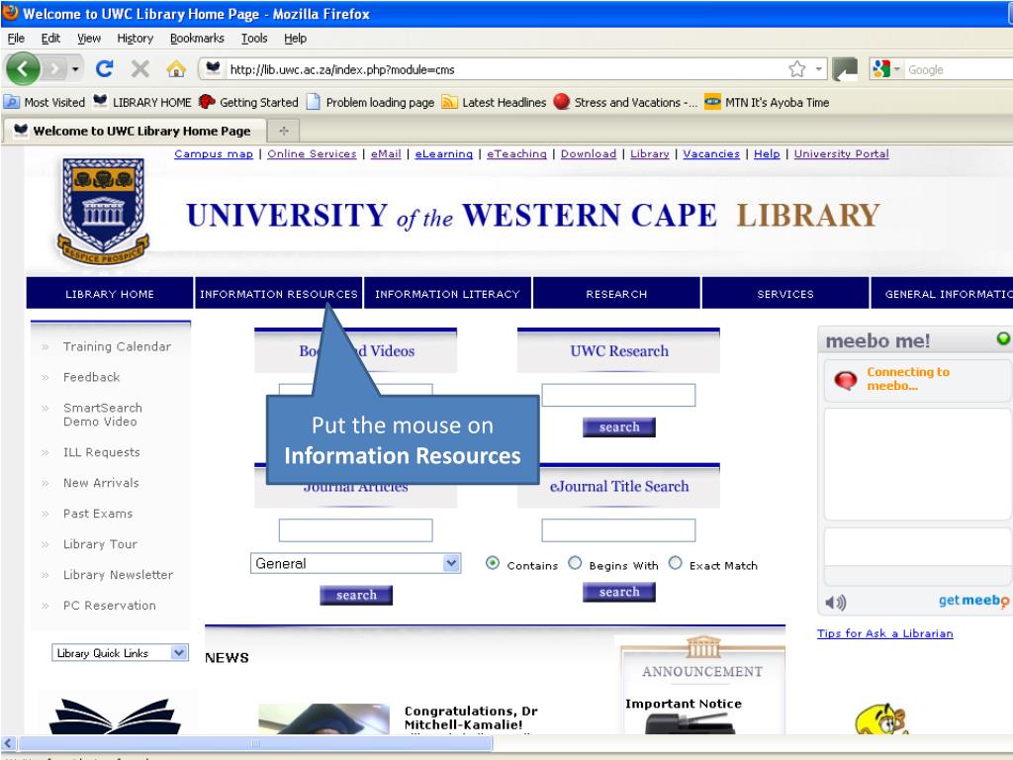The width and height of the screenshot is (1013, 760).
Task: Click the UWC Research search field
Action: (x=618, y=395)
